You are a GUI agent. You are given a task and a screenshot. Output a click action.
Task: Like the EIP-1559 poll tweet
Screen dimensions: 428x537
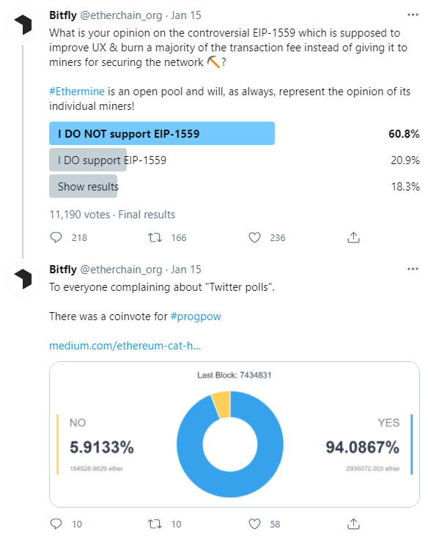tap(254, 237)
